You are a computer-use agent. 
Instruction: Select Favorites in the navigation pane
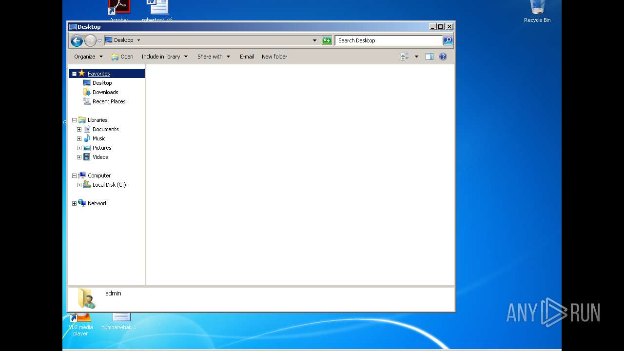99,74
